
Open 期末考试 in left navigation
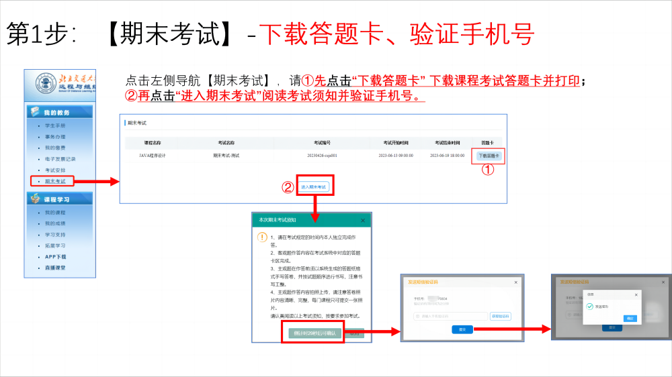click(x=55, y=181)
